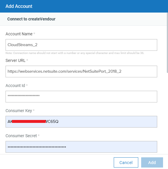Image resolution: width=168 pixels, height=169 pixels.
Task: Select the Consumer Key text box
Action: click(81, 122)
